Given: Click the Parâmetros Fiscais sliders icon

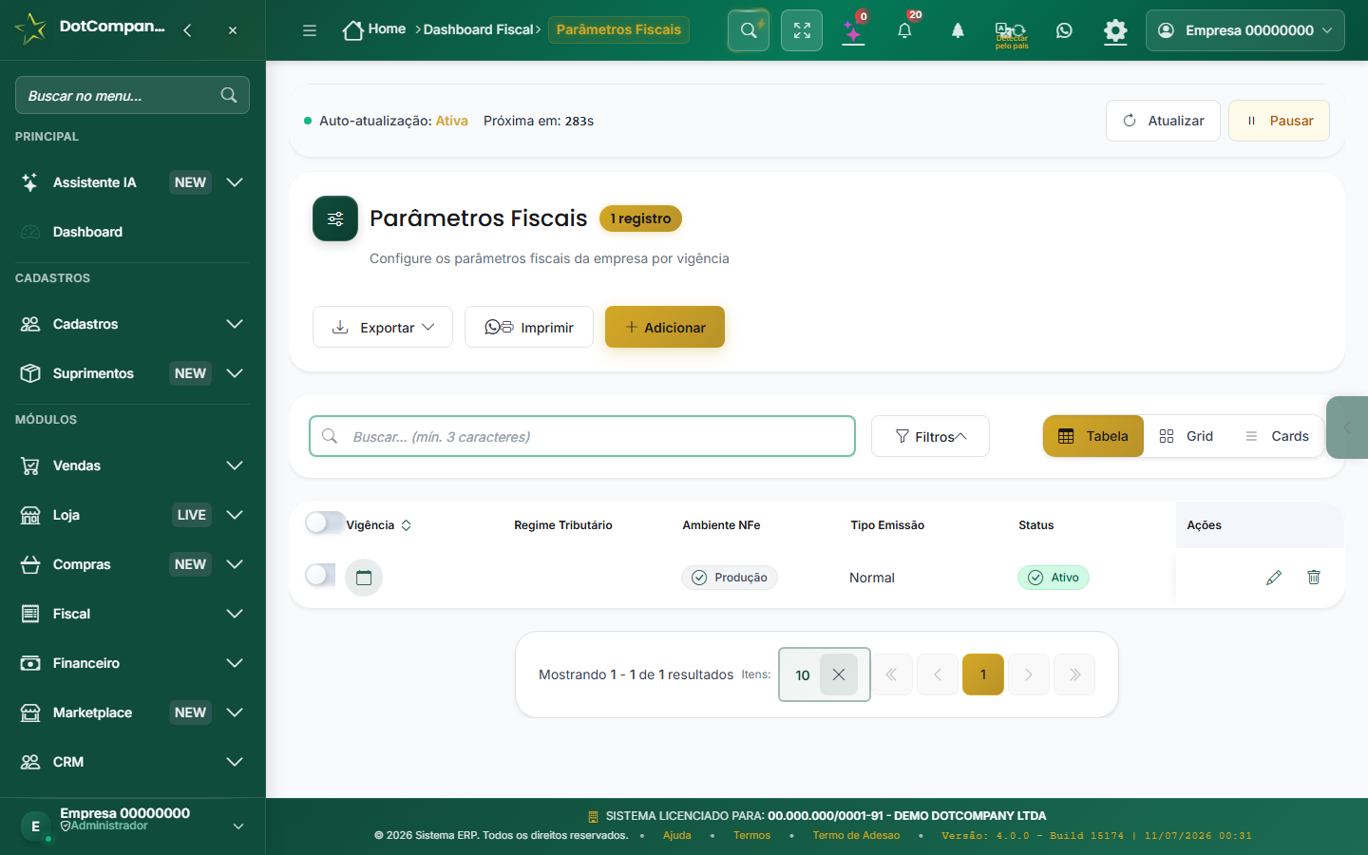Looking at the screenshot, I should click(x=335, y=218).
